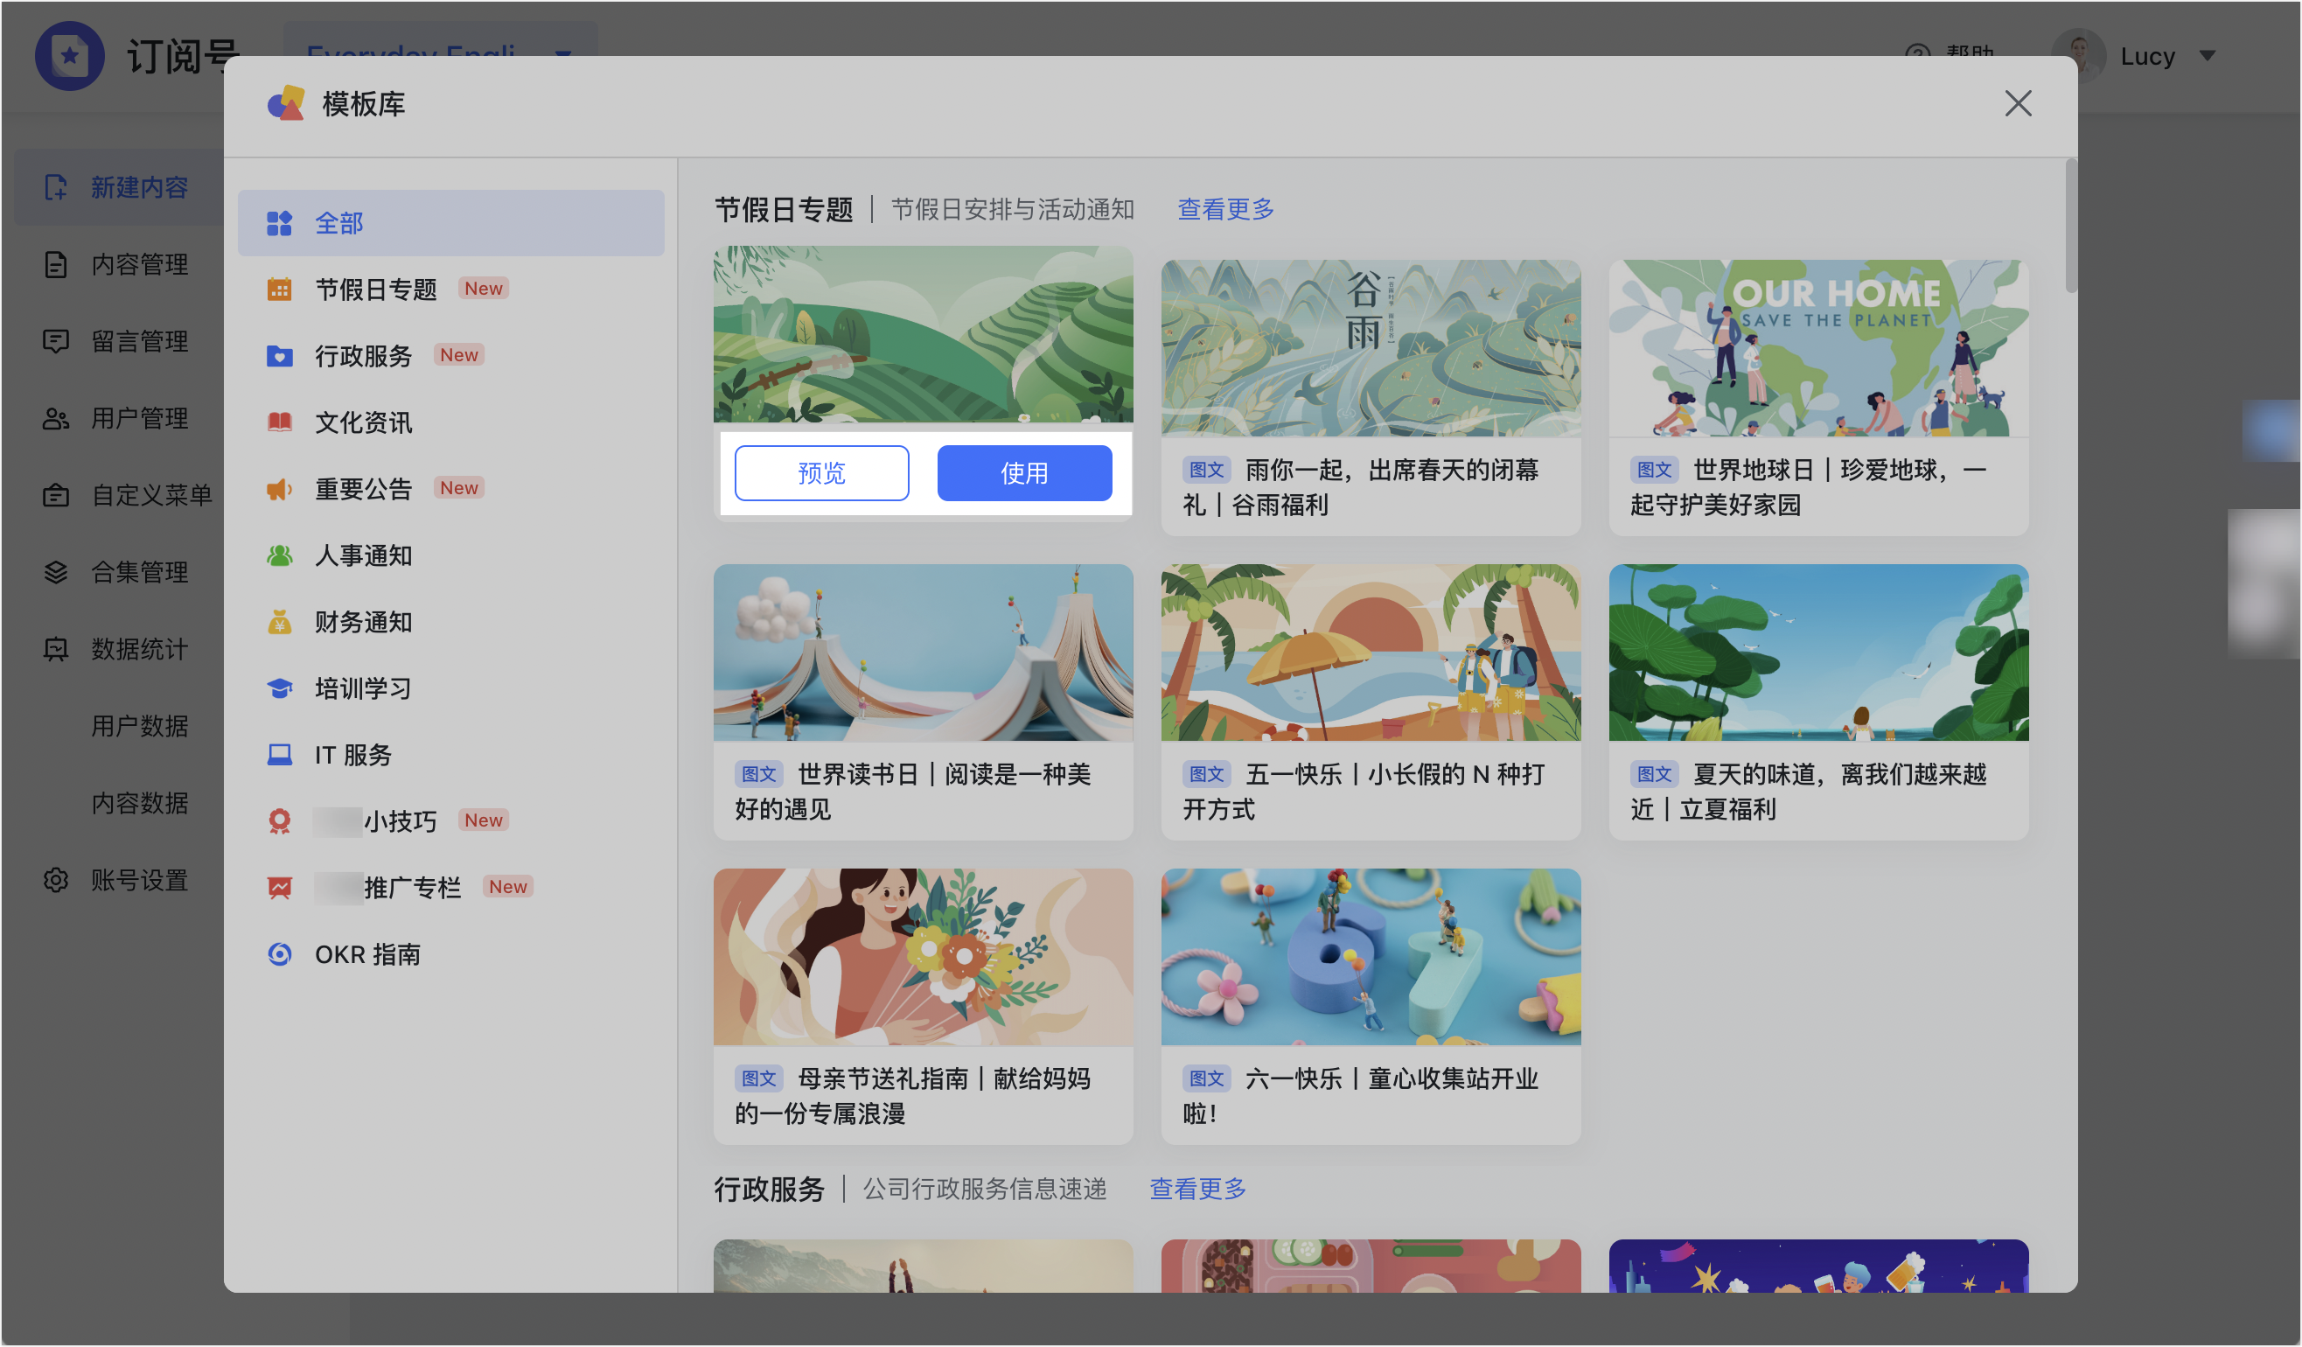Select 重要公告 category label
Image resolution: width=2302 pixels, height=1347 pixels.
point(364,489)
